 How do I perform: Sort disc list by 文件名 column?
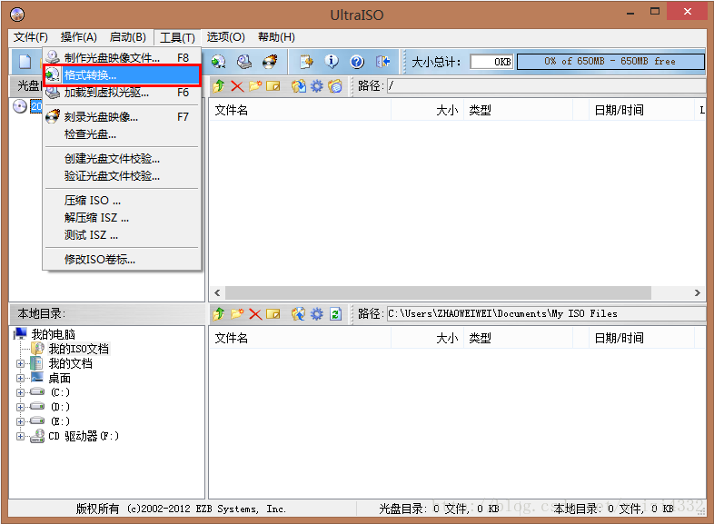[300, 110]
